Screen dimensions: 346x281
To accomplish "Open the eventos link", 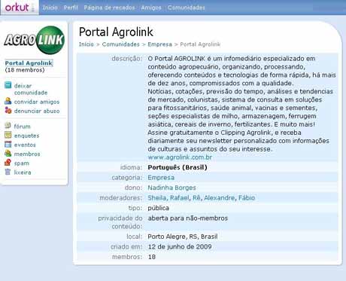I will tap(25, 145).
